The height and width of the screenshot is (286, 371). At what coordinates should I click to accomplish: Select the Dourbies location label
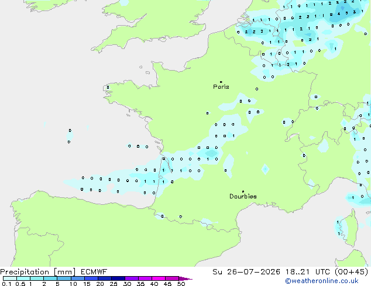click(x=243, y=196)
